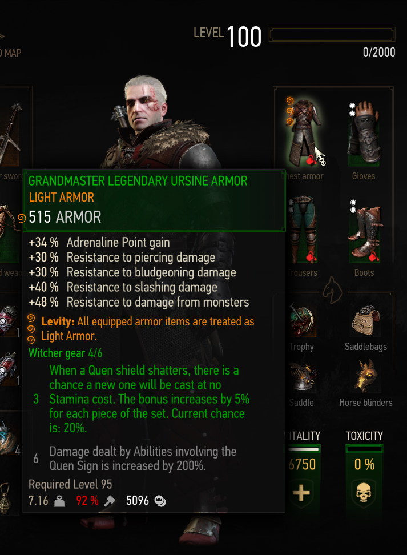Click the LEVEL 100 indicator
The height and width of the screenshot is (555, 407).
[228, 36]
